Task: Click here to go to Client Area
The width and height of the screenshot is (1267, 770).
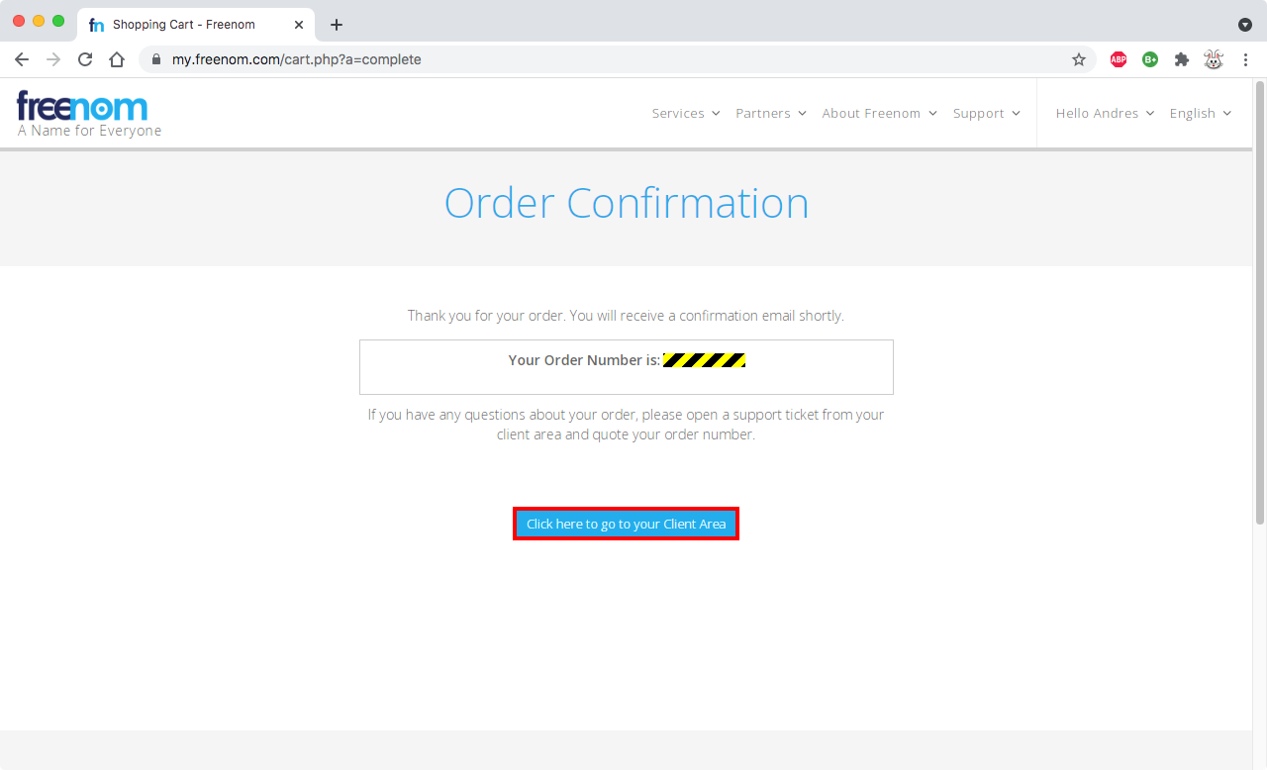Action: [626, 524]
